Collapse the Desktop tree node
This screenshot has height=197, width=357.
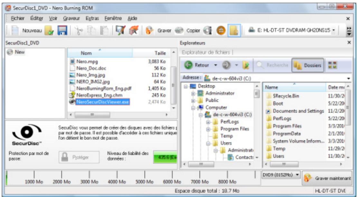[x=185, y=86]
